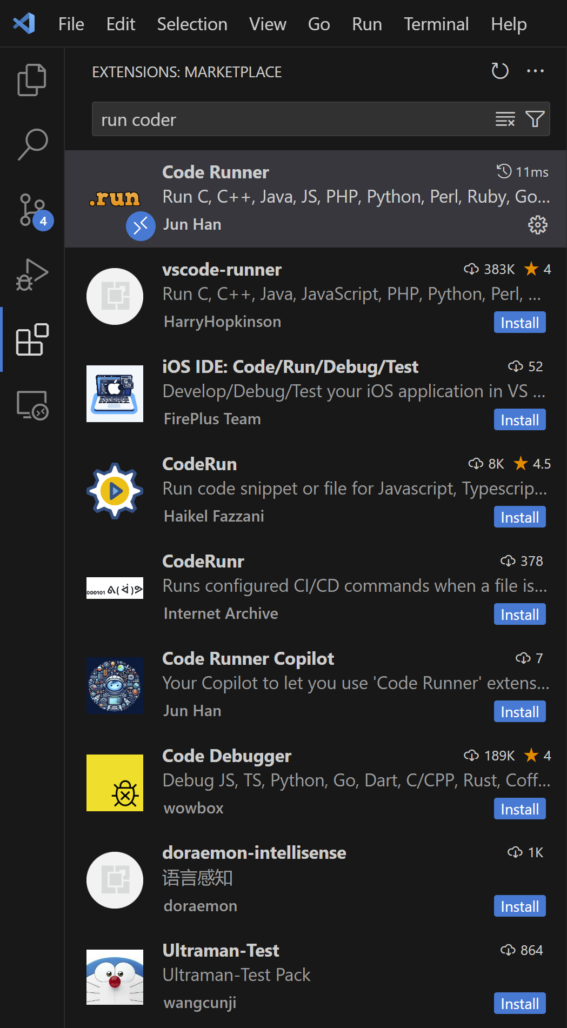Open the Code Runner manage gear menu
Screen dimensions: 567x1028
click(537, 225)
